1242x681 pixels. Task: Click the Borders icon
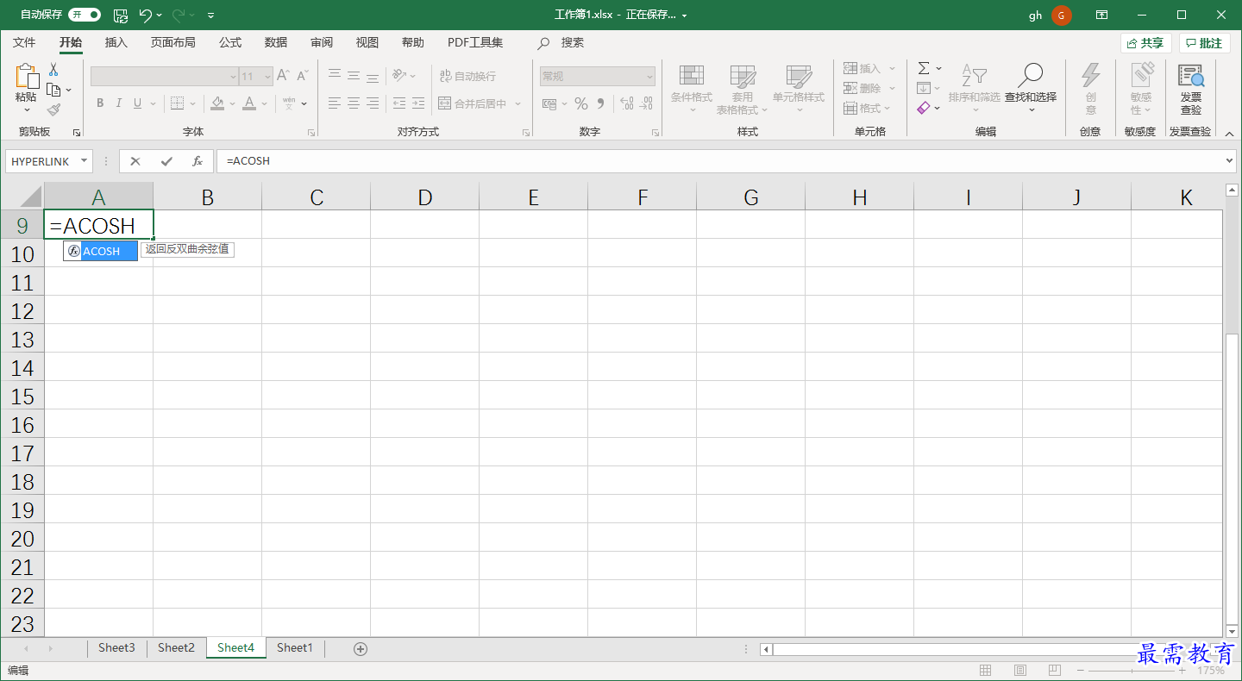(177, 103)
